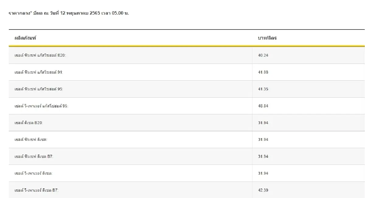This screenshot has height=198, width=365.
Task: Click the heading dated 12 พฤษภาคม 2565
Action: click(69, 13)
